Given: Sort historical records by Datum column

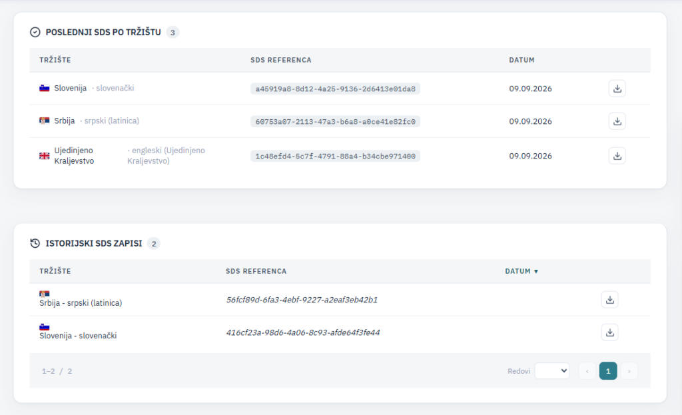Looking at the screenshot, I should (x=521, y=271).
